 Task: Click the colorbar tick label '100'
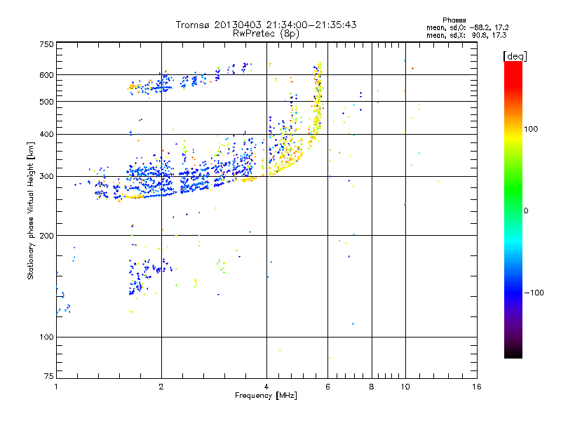pos(531,129)
